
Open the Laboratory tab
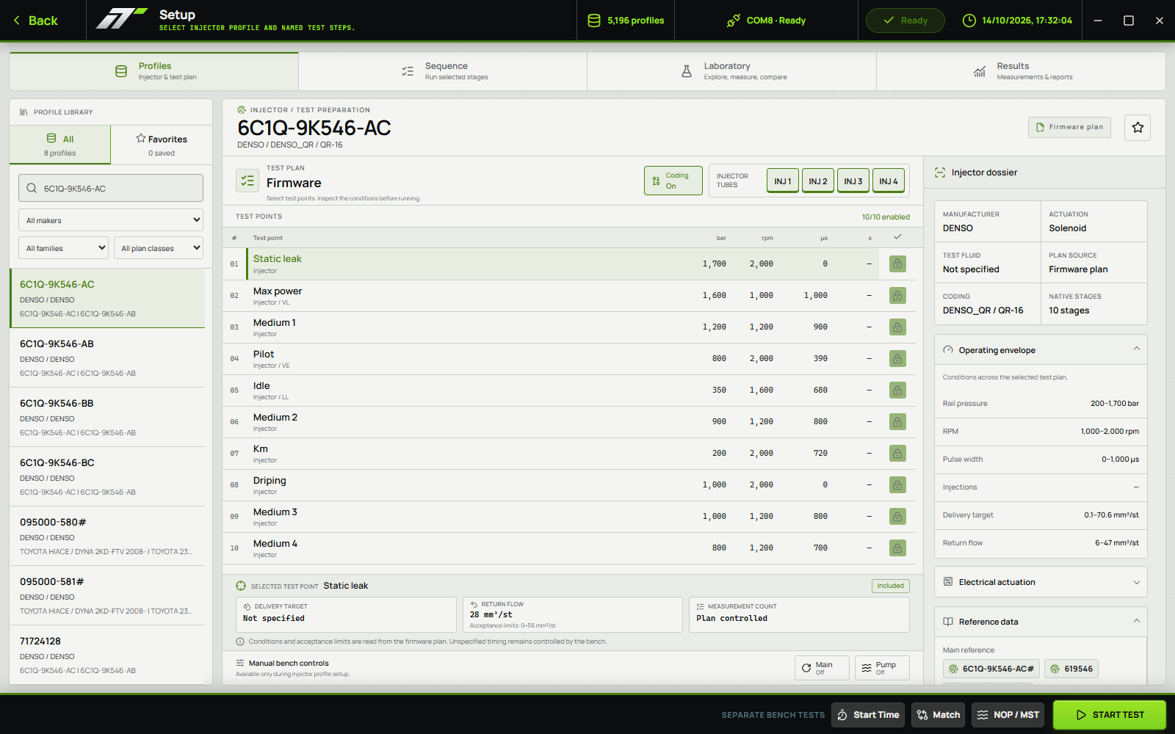tap(732, 71)
